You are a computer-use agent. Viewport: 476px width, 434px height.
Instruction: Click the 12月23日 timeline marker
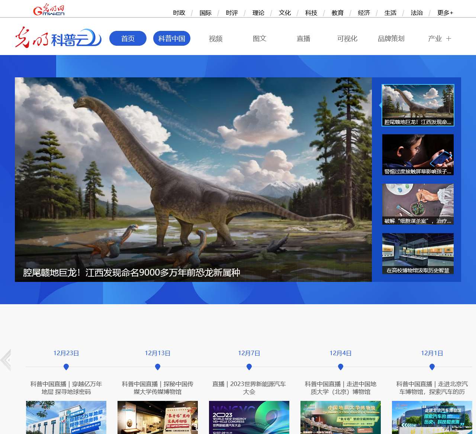[x=66, y=367]
